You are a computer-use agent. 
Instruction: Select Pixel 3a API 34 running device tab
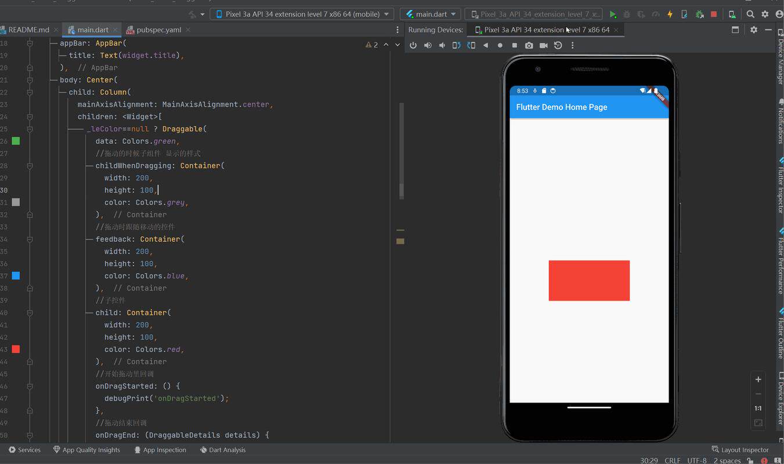tap(546, 30)
